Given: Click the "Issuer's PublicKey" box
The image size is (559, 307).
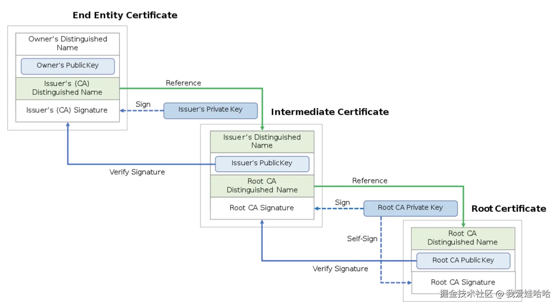Looking at the screenshot, I should point(262,164).
